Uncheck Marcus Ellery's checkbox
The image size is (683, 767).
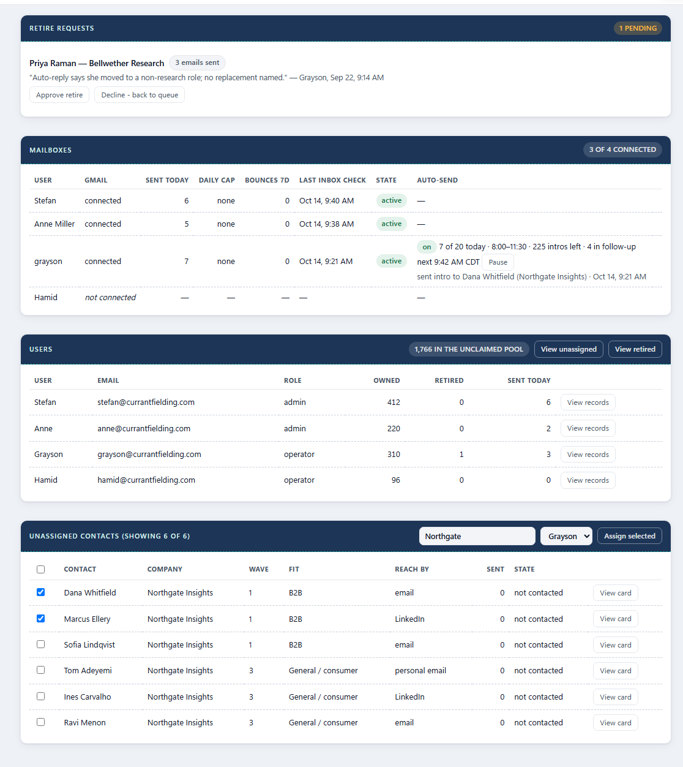40,619
